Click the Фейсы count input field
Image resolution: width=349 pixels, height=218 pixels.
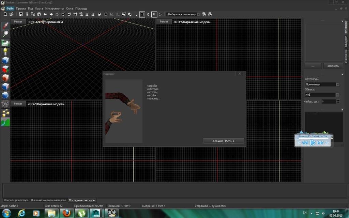point(329,102)
